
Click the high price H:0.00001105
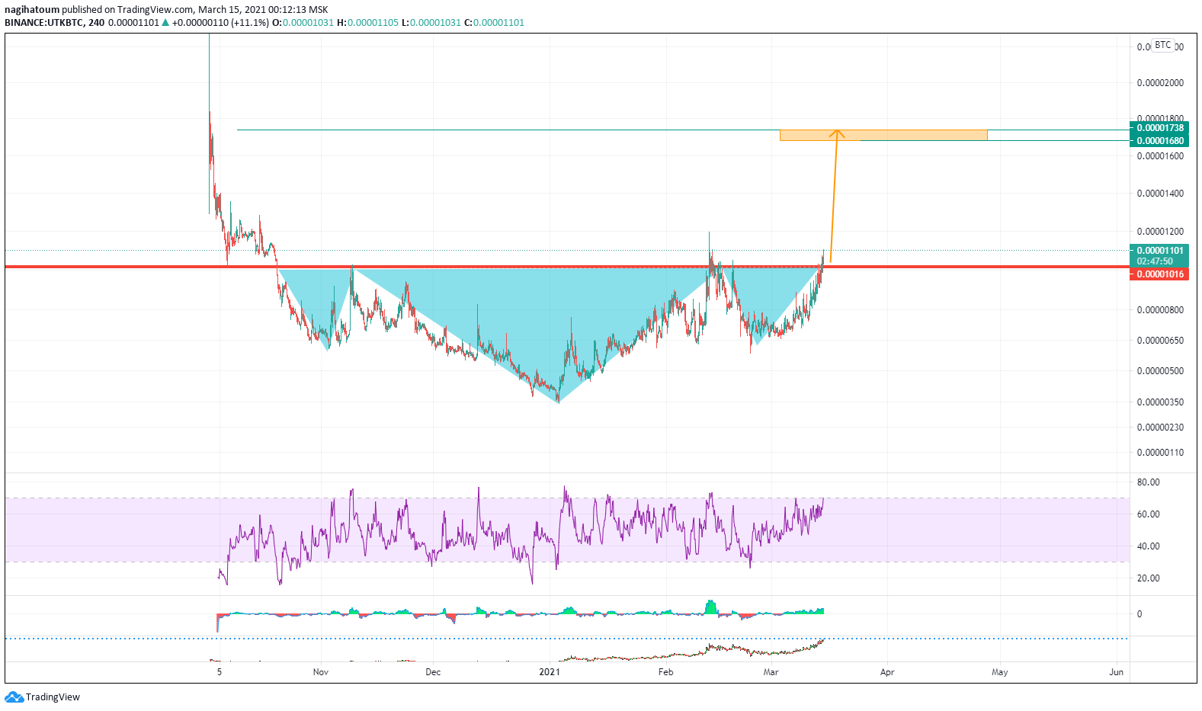pyautogui.click(x=367, y=23)
